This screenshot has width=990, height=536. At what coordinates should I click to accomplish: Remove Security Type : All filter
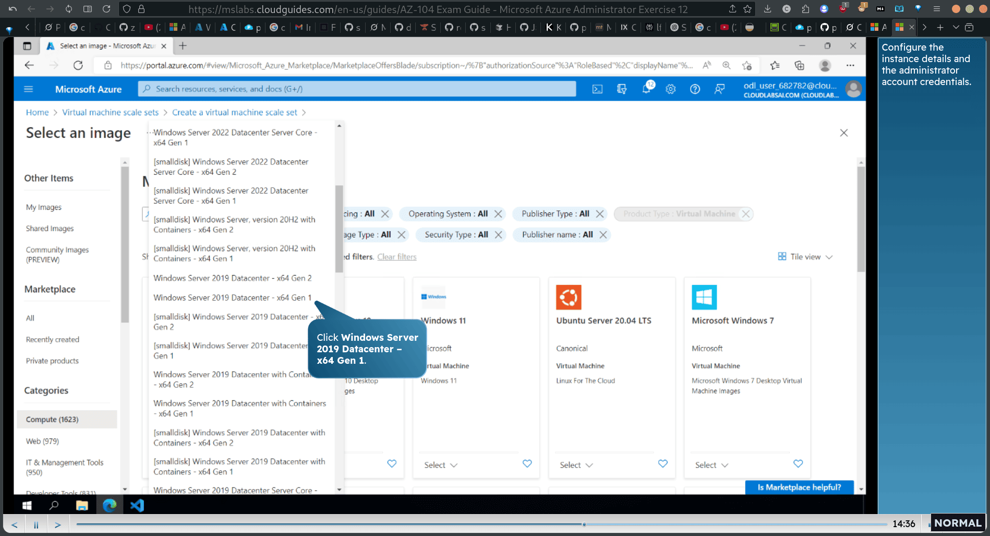499,235
